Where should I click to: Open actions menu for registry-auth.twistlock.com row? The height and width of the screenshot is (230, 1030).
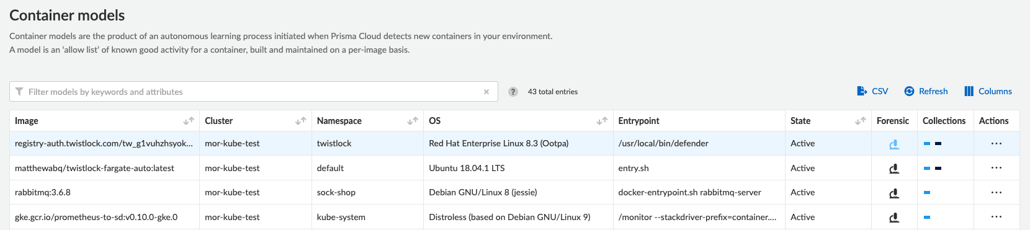(x=996, y=143)
